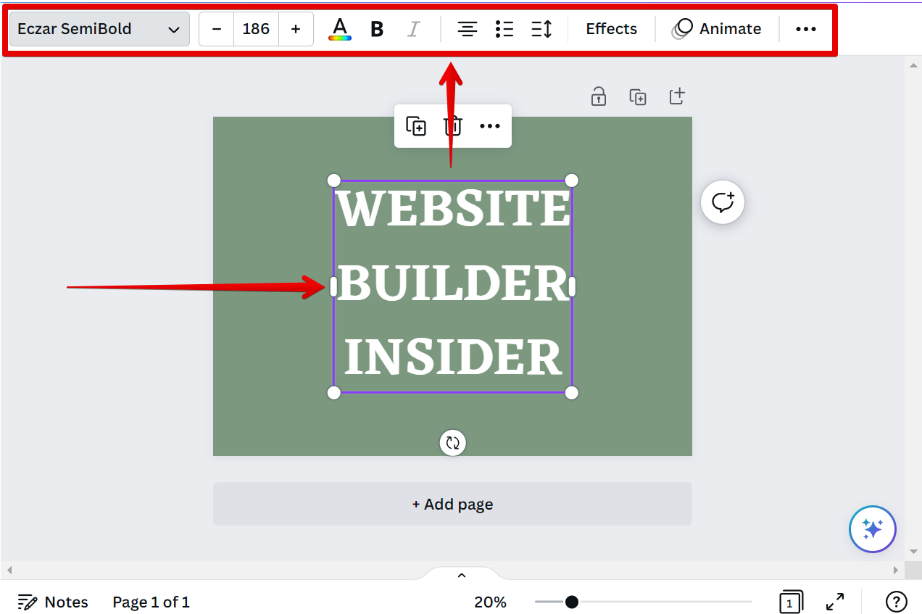Duplicate the selected text element

416,125
